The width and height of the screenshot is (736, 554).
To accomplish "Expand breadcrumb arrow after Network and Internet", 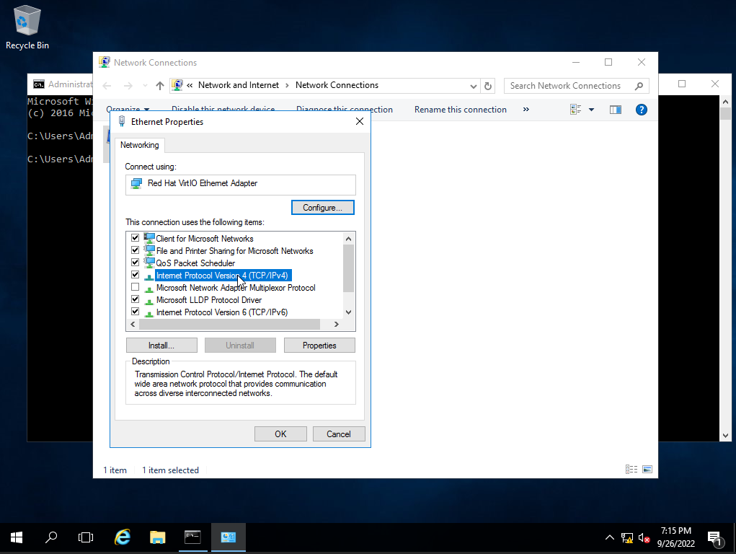I will pyautogui.click(x=287, y=86).
